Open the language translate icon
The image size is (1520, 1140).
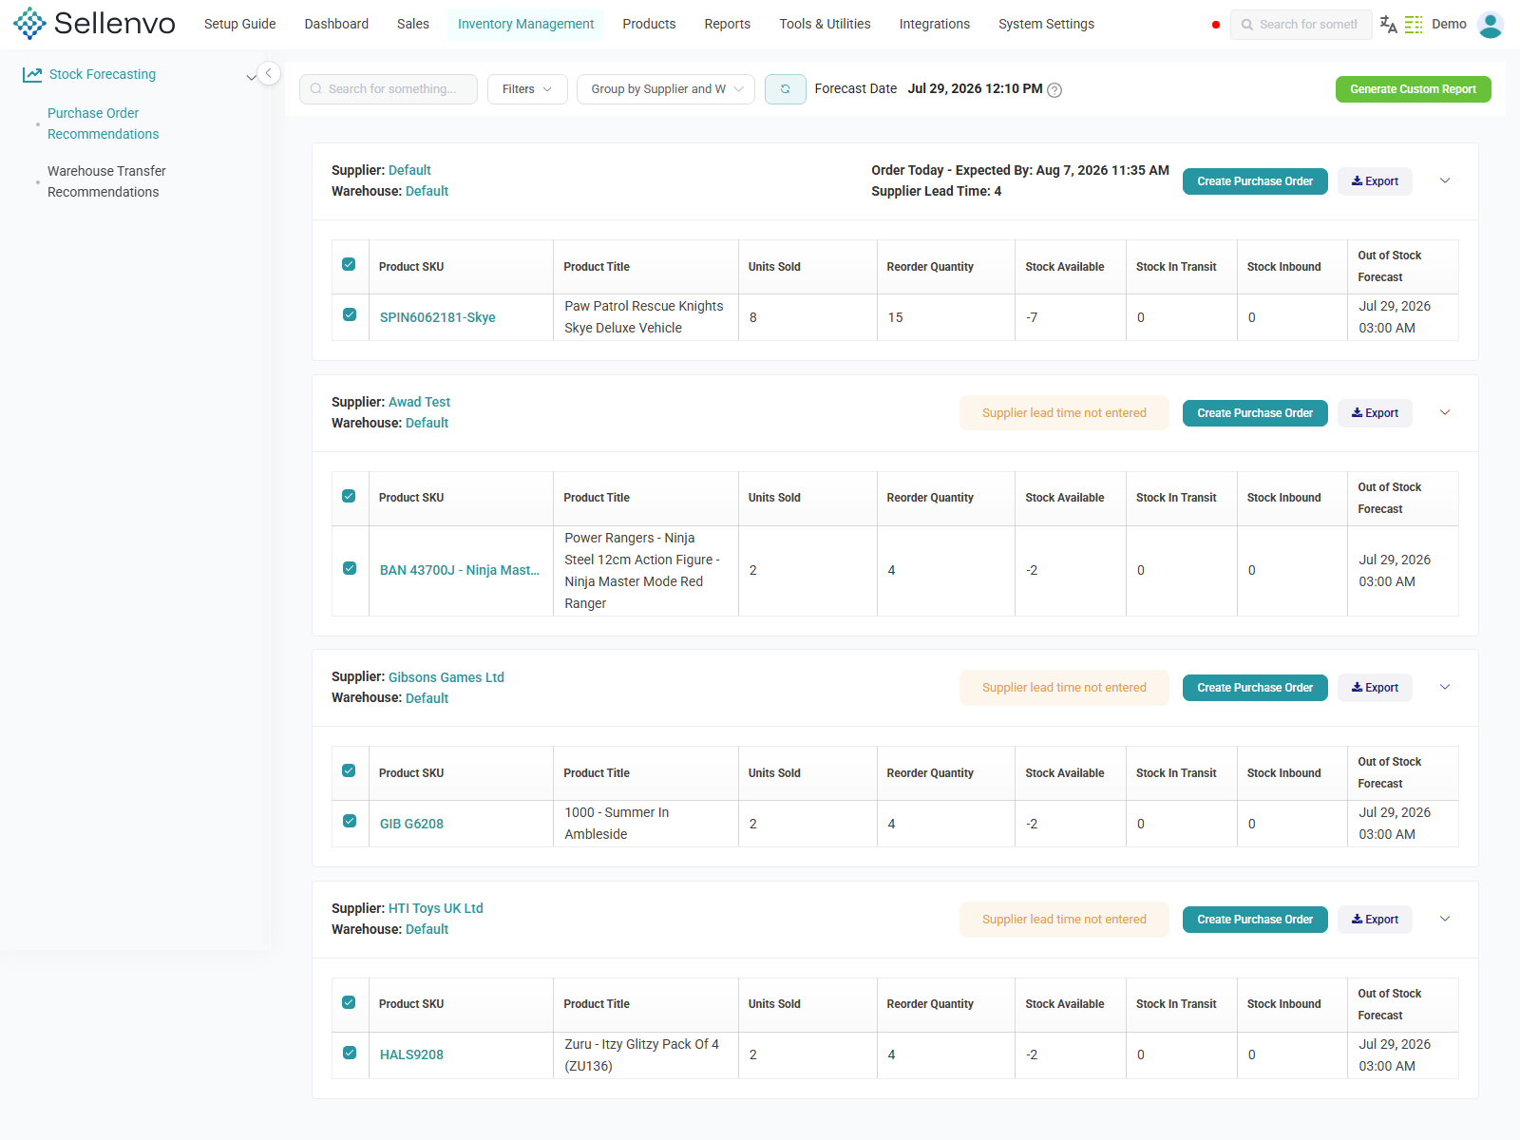click(x=1388, y=25)
